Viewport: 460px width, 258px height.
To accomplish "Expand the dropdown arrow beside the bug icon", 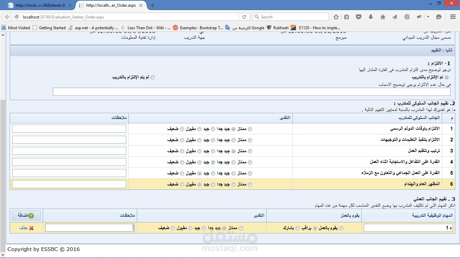I will click(x=428, y=17).
